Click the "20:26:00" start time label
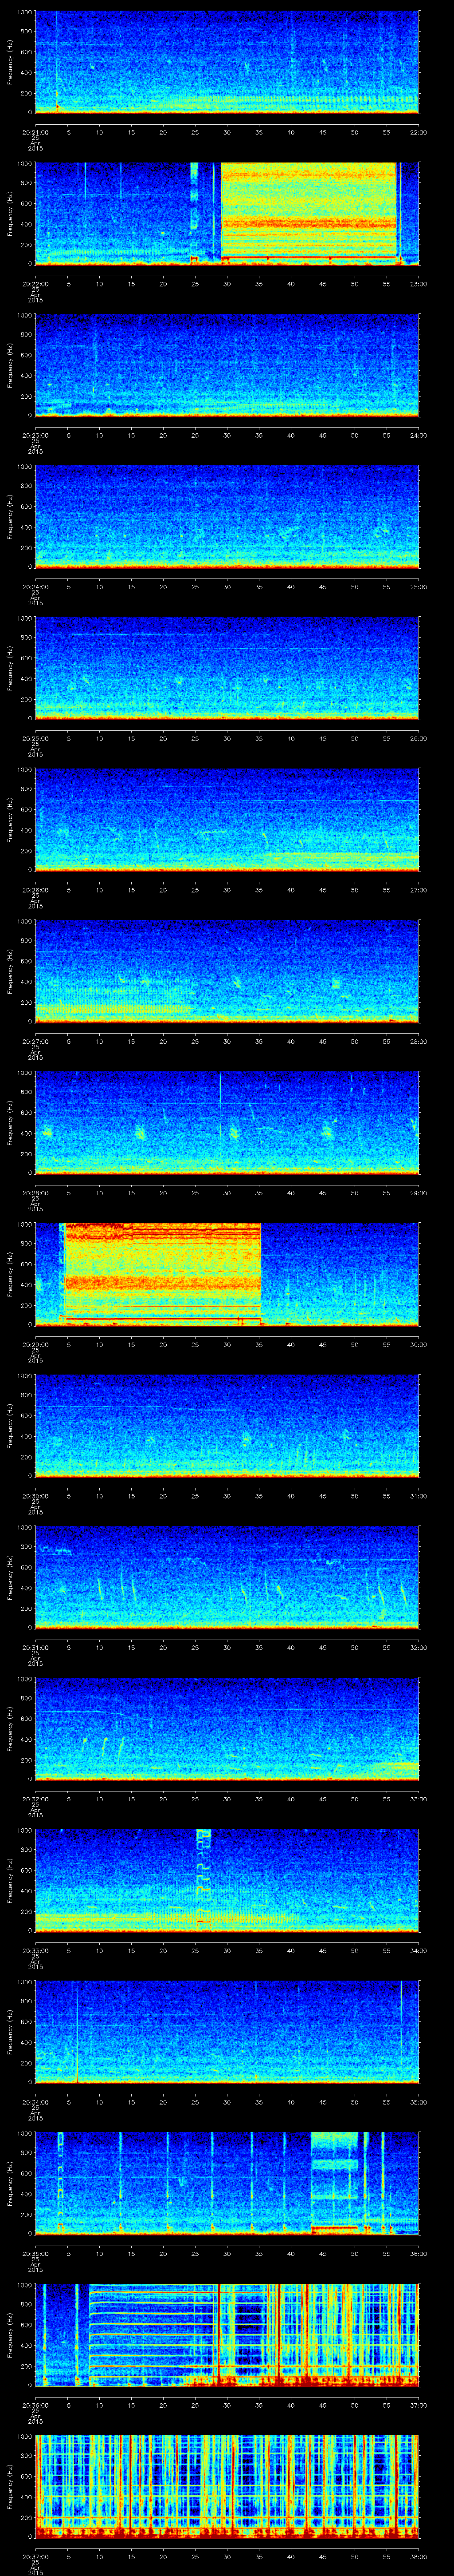 pos(35,890)
